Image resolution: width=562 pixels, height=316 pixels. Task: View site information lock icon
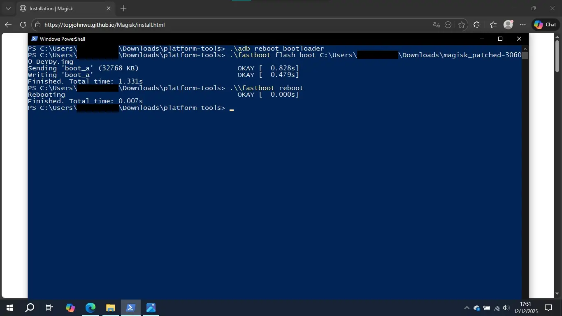coord(38,25)
